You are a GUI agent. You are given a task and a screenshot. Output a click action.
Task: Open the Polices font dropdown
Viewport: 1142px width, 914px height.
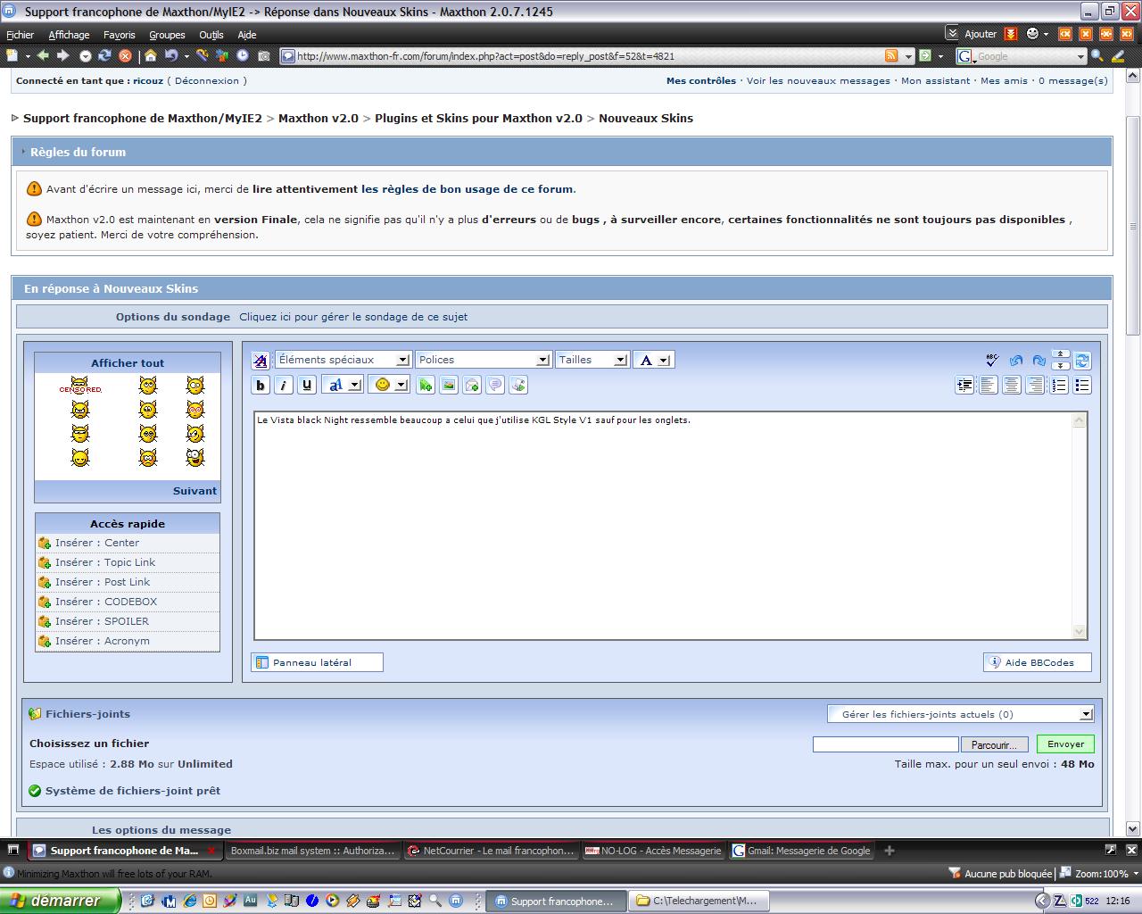click(483, 360)
